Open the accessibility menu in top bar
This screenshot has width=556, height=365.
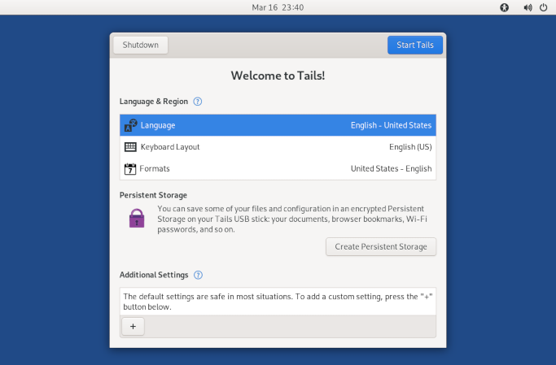point(505,7)
